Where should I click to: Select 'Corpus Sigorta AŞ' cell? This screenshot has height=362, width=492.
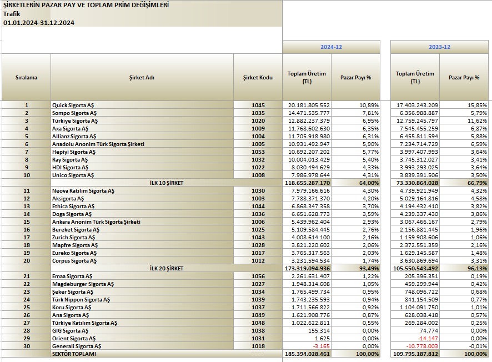click(x=142, y=261)
